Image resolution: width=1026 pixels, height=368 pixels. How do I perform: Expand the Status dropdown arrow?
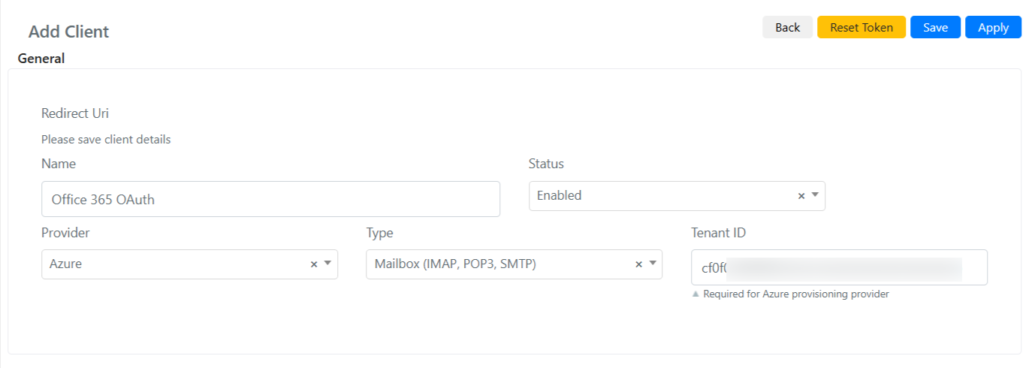tap(815, 195)
